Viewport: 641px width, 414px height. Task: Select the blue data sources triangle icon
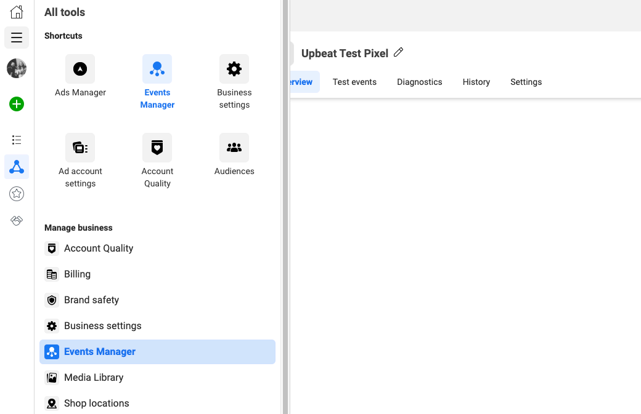pyautogui.click(x=17, y=167)
